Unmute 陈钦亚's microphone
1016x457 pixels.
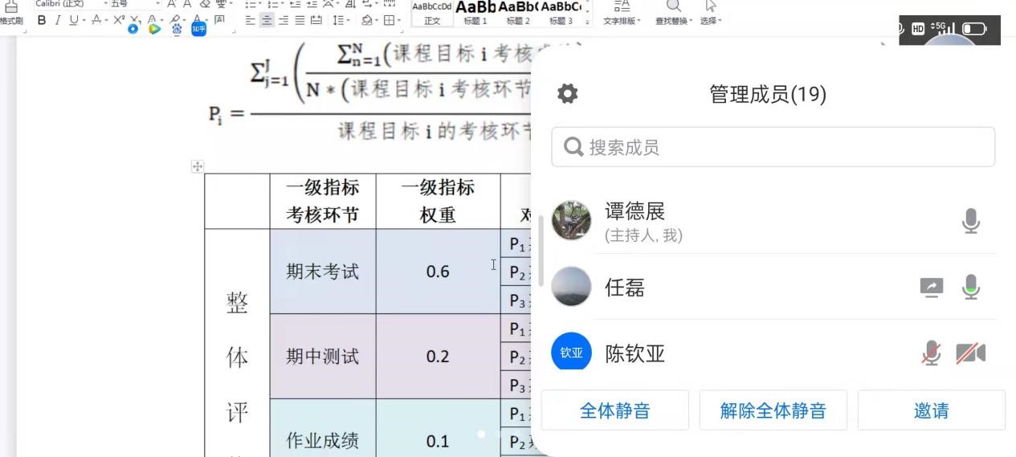(931, 353)
